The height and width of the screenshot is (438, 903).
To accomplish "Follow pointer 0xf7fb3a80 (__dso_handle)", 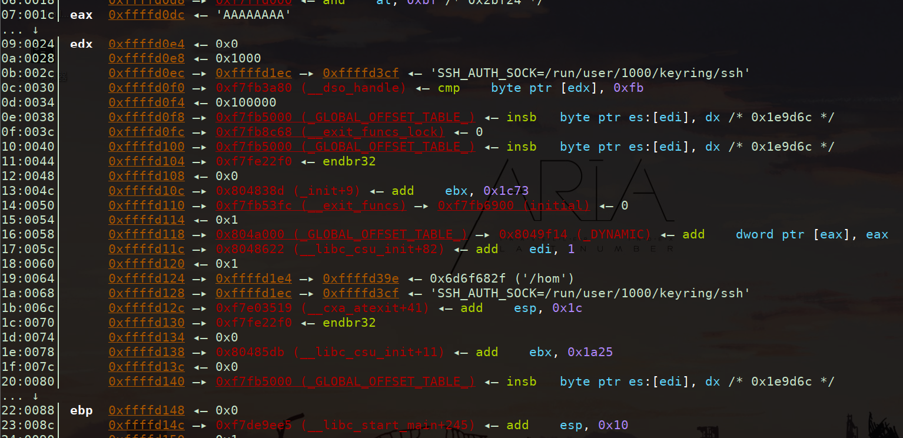I will [311, 88].
